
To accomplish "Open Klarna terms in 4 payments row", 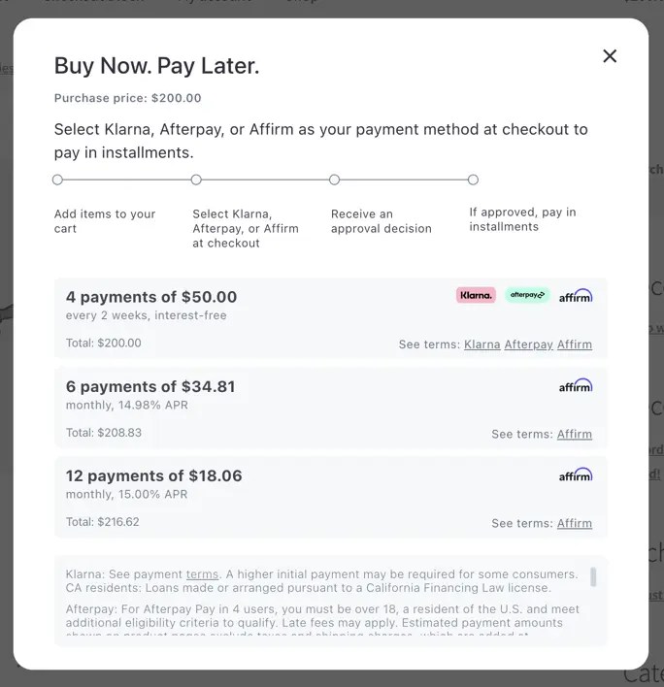I will coord(482,344).
